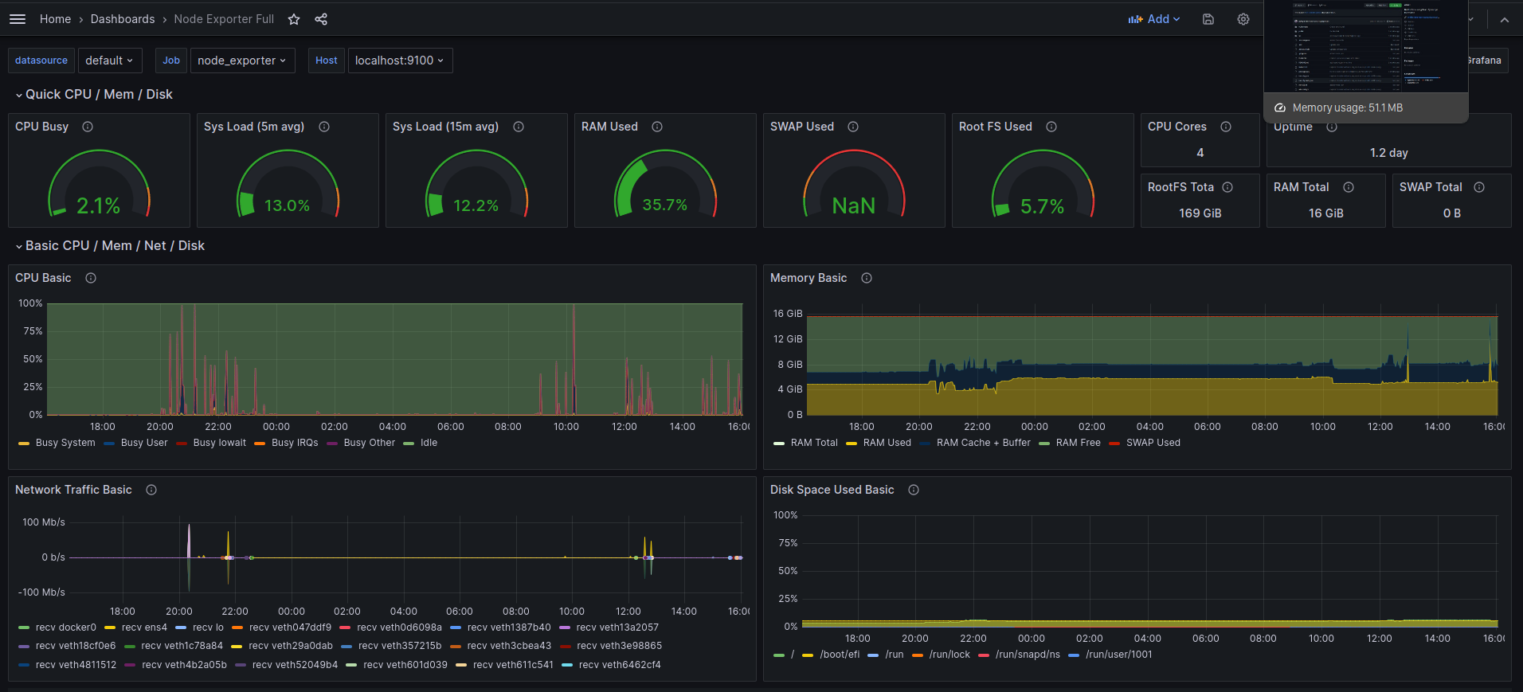Click the SWAP Used info icon
1523x692 pixels.
tap(853, 127)
